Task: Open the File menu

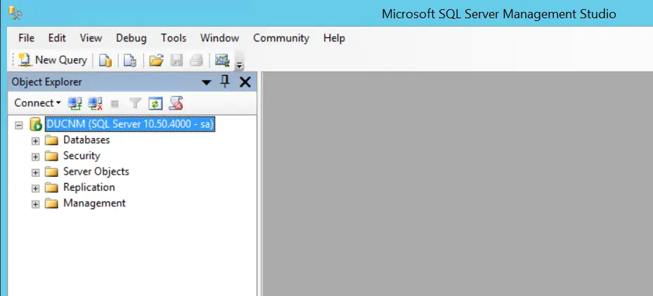Action: point(26,38)
